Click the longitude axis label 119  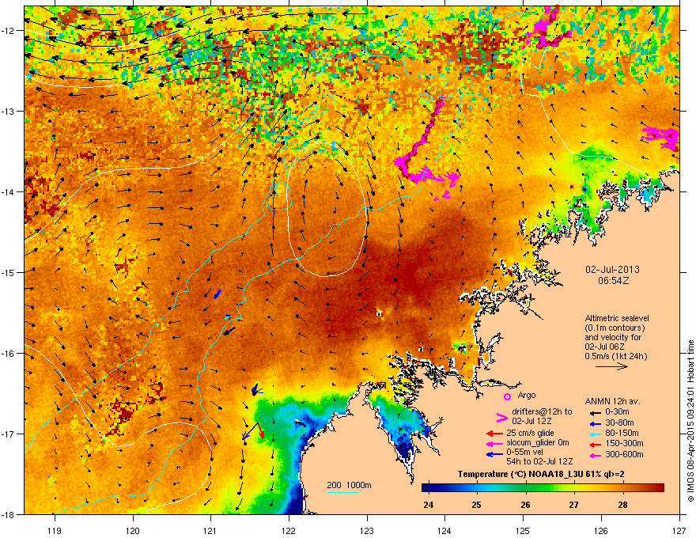click(55, 530)
